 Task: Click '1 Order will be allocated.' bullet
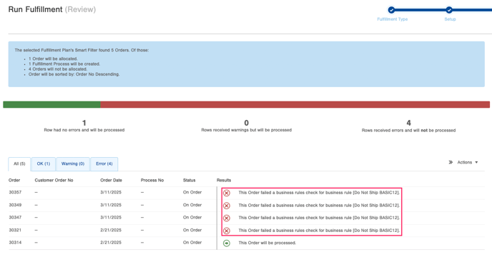pyautogui.click(x=53, y=59)
